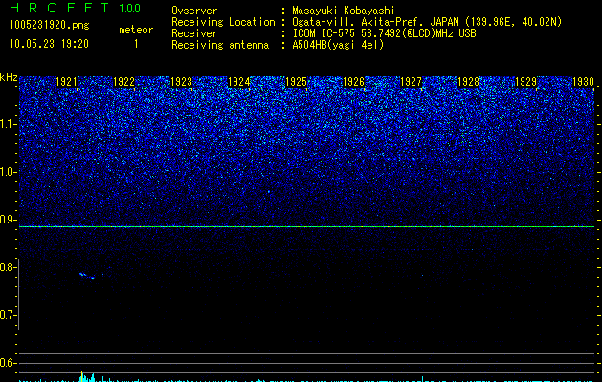Click the 1925 time marker

(296, 82)
